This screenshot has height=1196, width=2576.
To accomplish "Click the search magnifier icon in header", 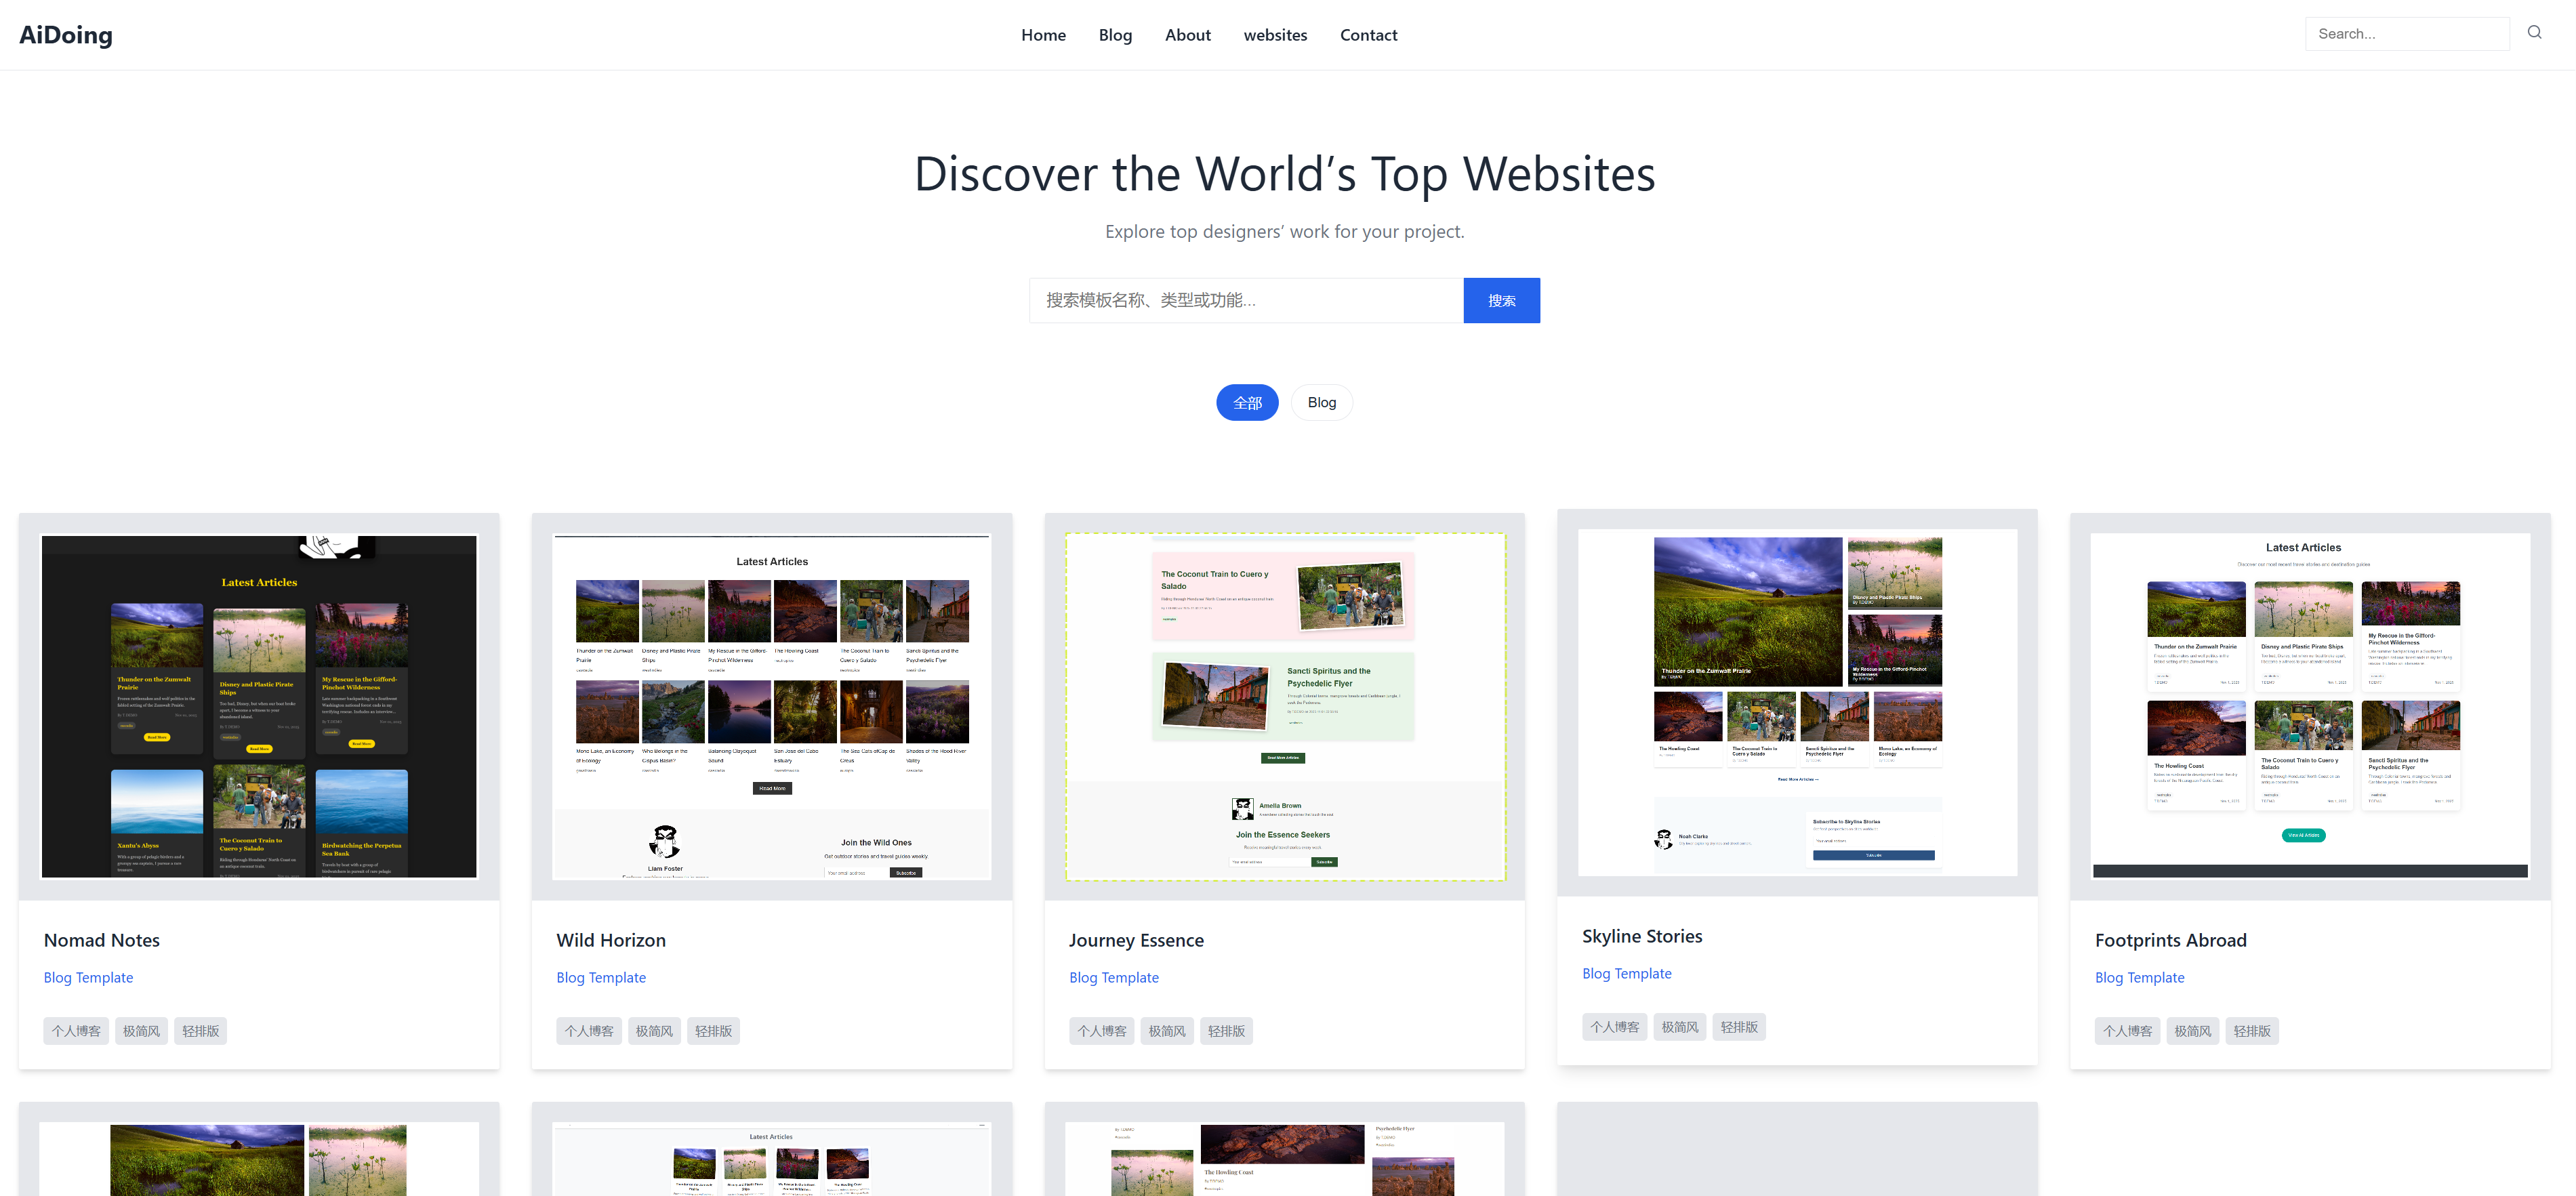I will pyautogui.click(x=2533, y=33).
